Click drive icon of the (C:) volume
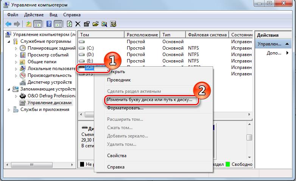The height and width of the screenshot is (181, 296). coord(82,48)
